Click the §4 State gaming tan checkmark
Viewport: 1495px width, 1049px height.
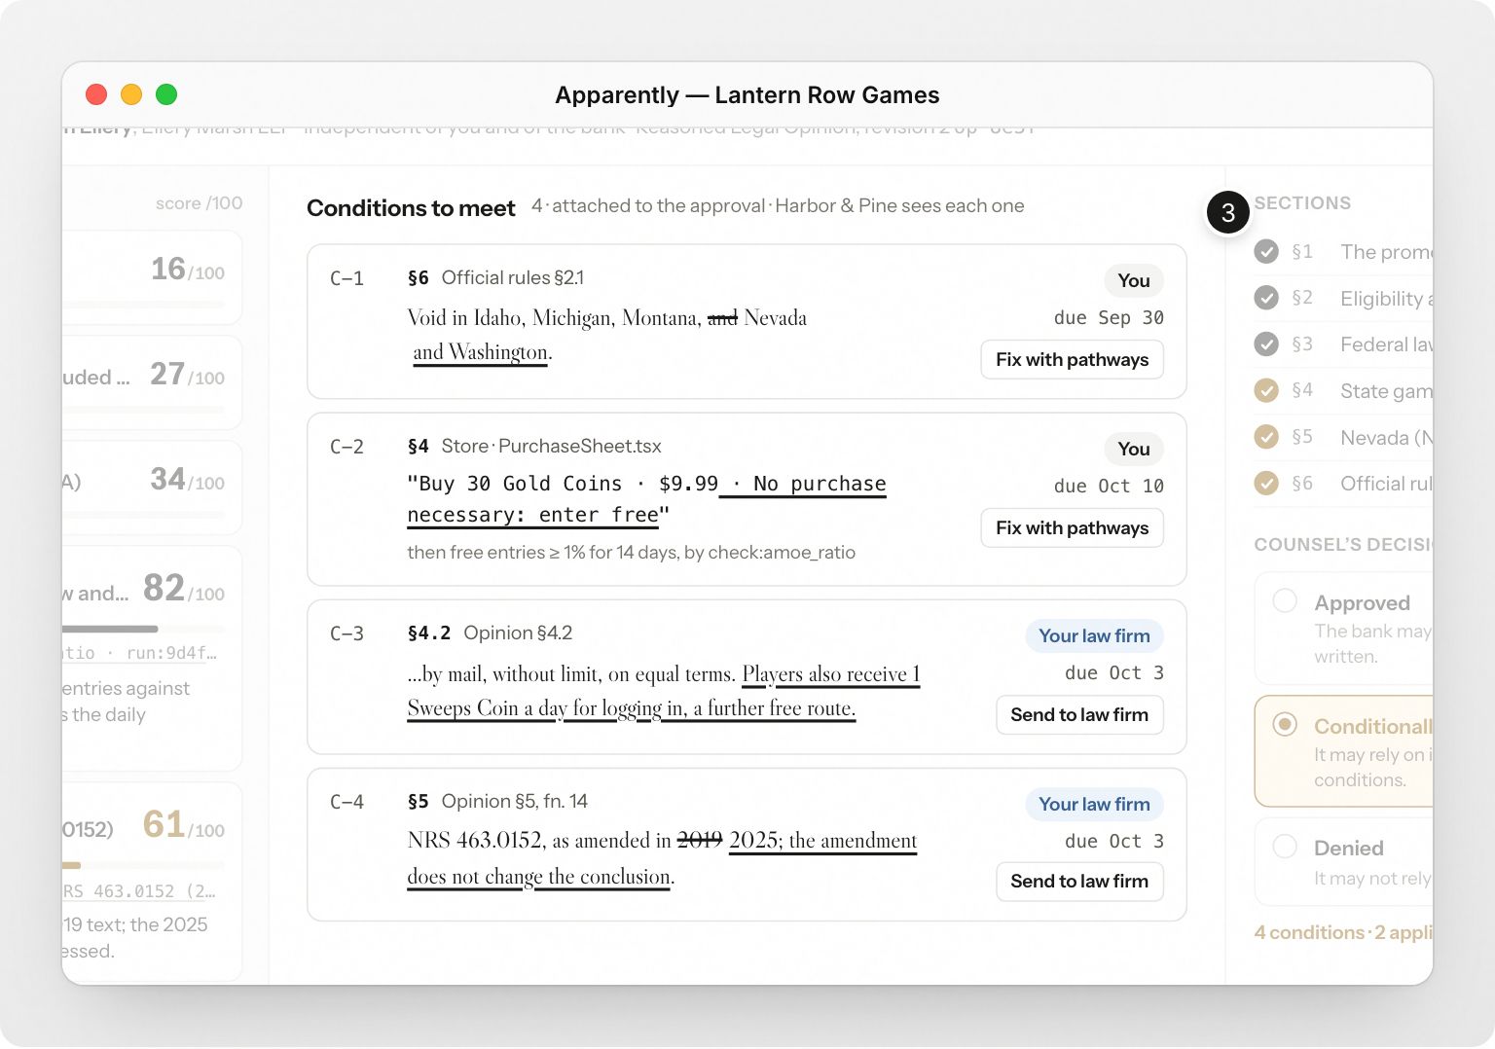coord(1266,390)
